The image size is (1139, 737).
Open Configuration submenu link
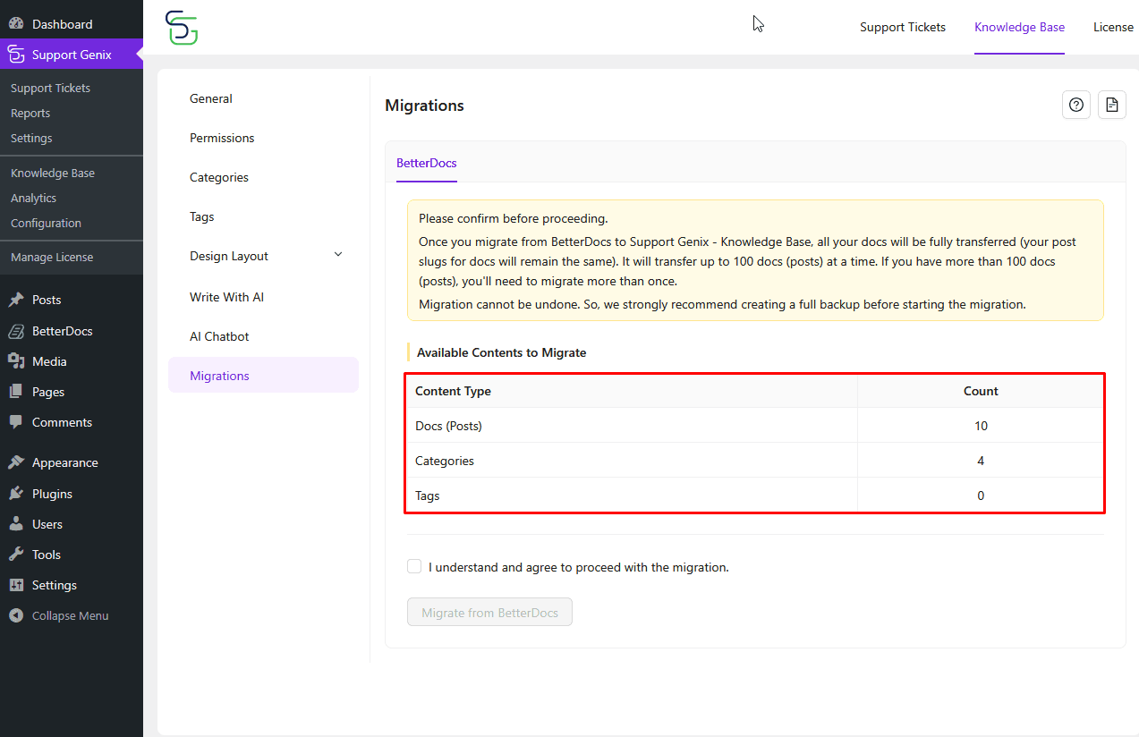(46, 223)
